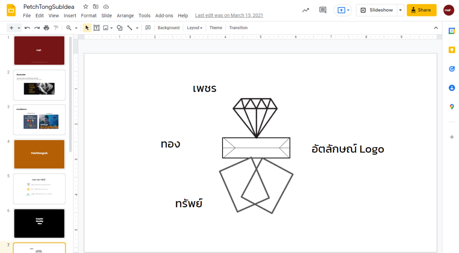
Task: Click the Share button
Action: tap(422, 10)
